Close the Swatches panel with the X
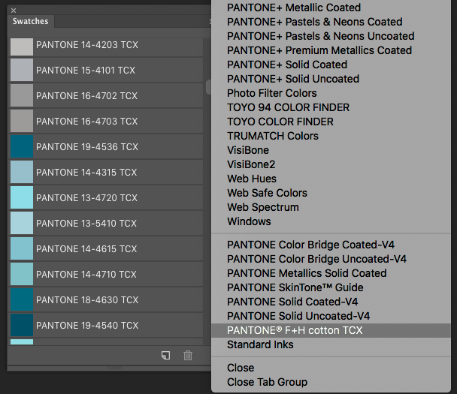This screenshot has width=457, height=394. (x=14, y=11)
